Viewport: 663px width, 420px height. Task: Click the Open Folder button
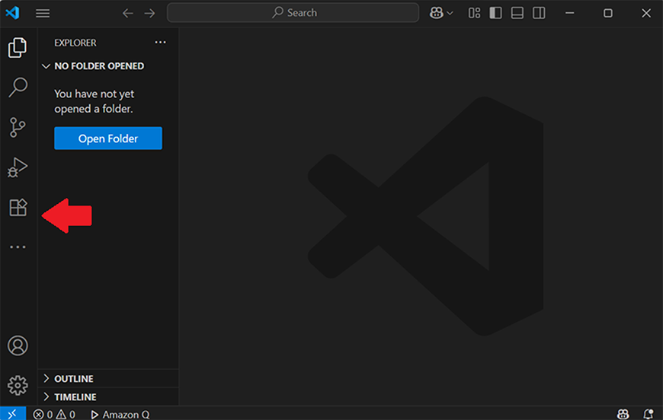coord(108,138)
